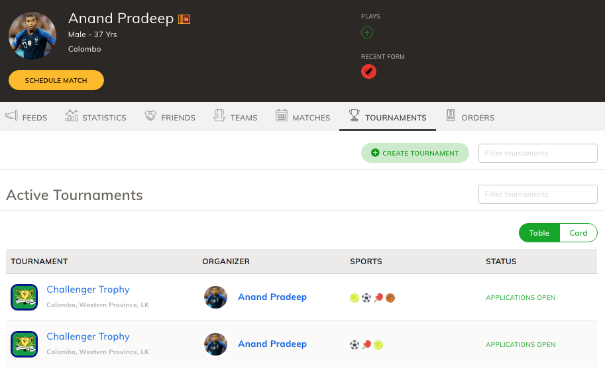
Task: Switch to Table view
Action: click(539, 233)
